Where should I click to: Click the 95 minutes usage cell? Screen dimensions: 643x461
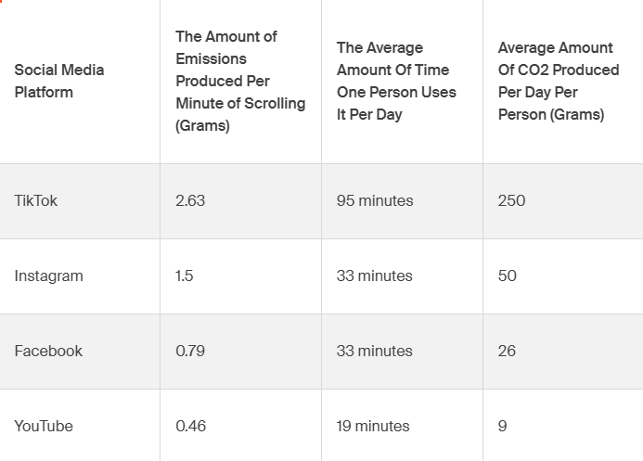pyautogui.click(x=375, y=200)
